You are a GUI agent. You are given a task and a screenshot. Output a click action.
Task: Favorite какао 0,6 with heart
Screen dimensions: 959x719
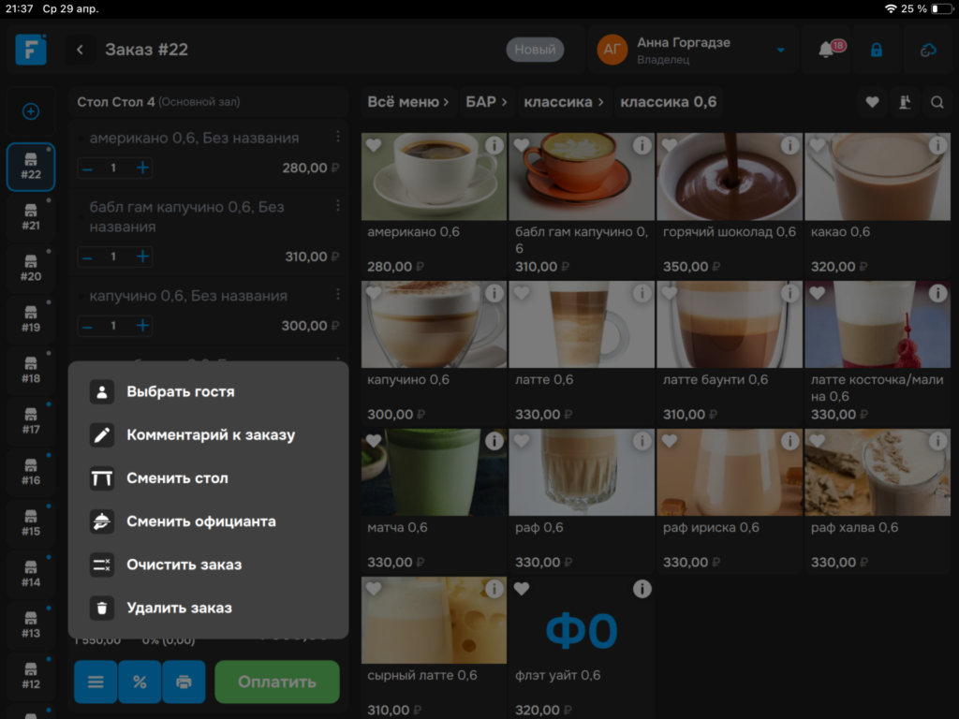point(818,145)
